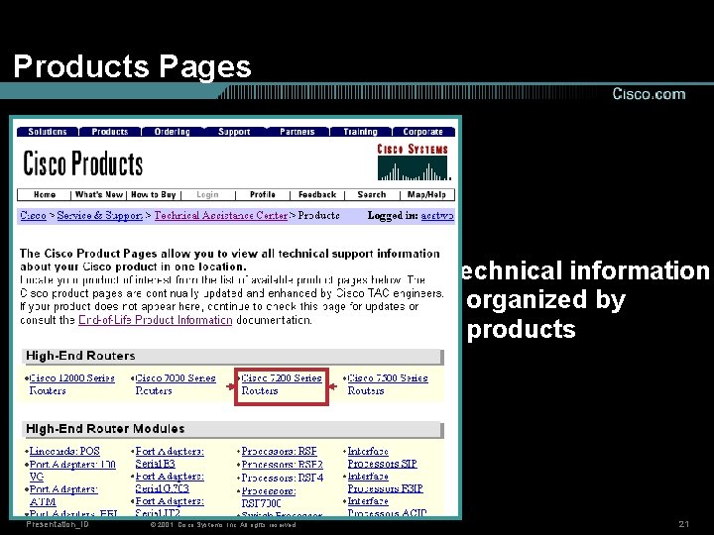The height and width of the screenshot is (535, 714).
Task: Open the Solutions tab
Action: (48, 132)
